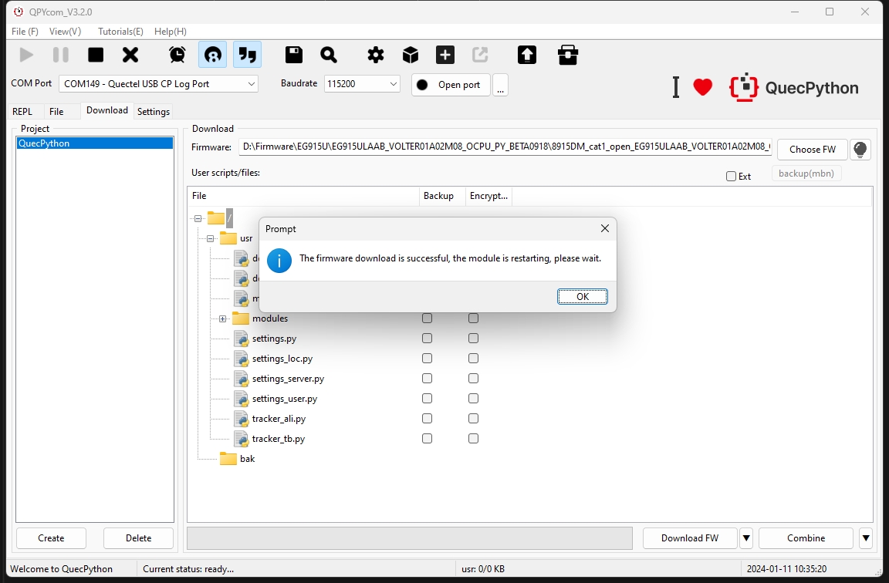Click the Firmware path input field

(505, 147)
